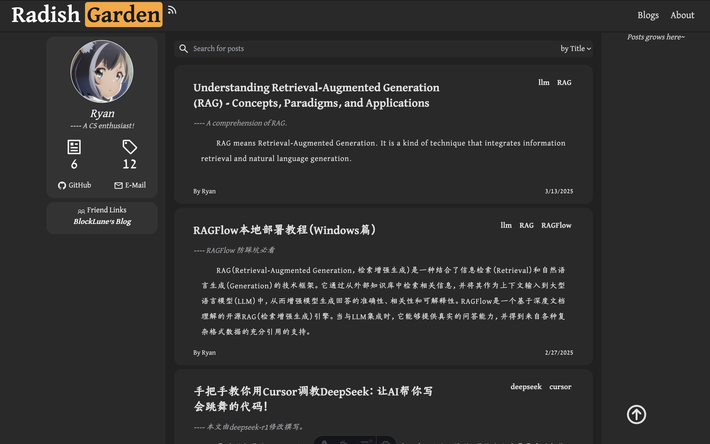Click Ryan's avatar picture
This screenshot has width=710, height=444.
point(102,72)
